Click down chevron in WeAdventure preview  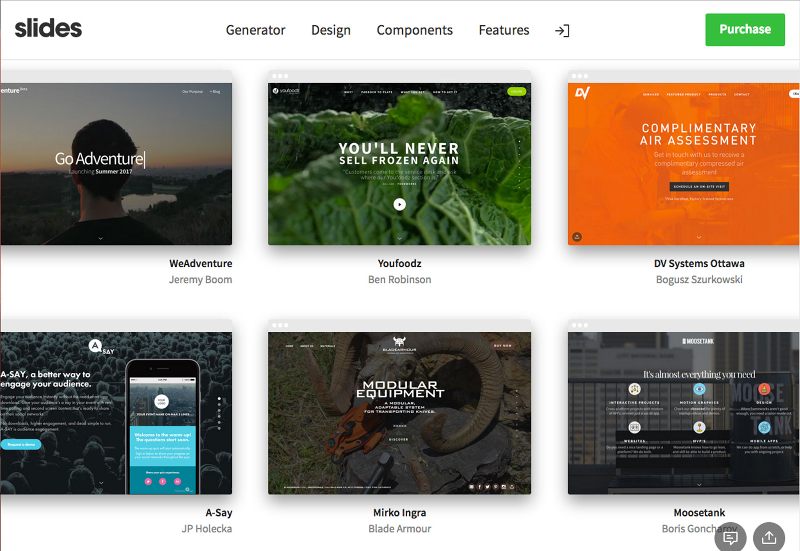pyautogui.click(x=100, y=238)
